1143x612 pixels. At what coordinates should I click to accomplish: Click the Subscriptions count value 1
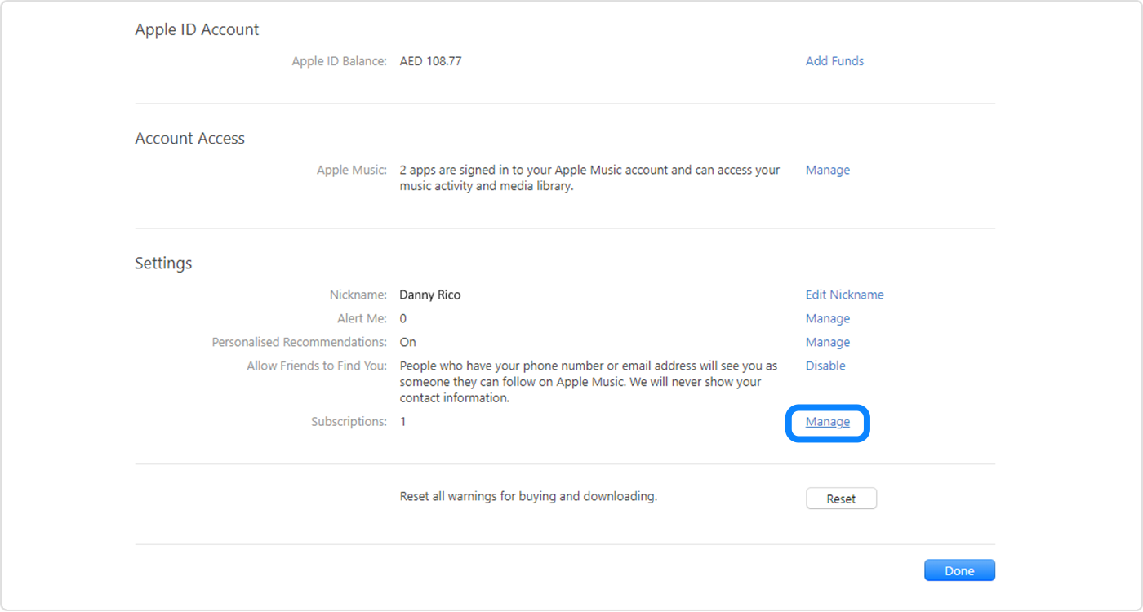[x=402, y=421]
